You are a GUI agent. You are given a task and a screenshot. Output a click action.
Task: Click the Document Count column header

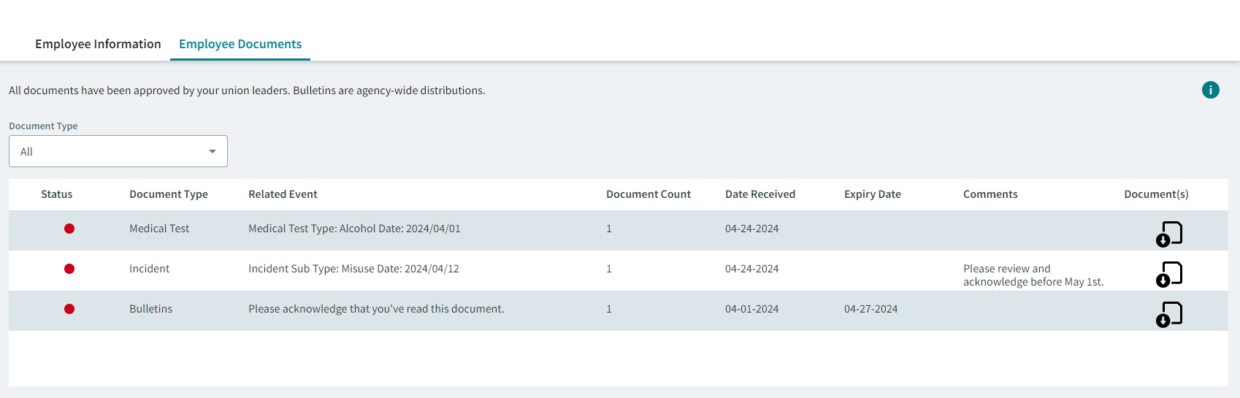pyautogui.click(x=648, y=194)
